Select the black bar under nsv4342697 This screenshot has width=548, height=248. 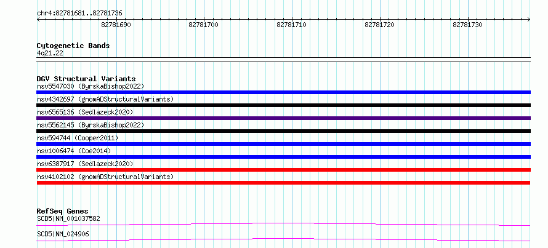coord(283,105)
